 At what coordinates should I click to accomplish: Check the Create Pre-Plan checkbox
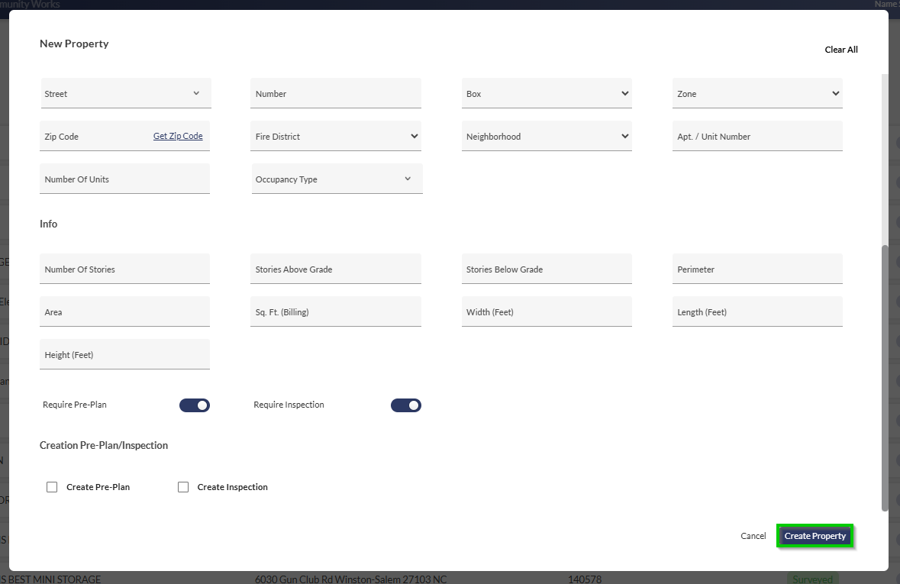(x=52, y=487)
